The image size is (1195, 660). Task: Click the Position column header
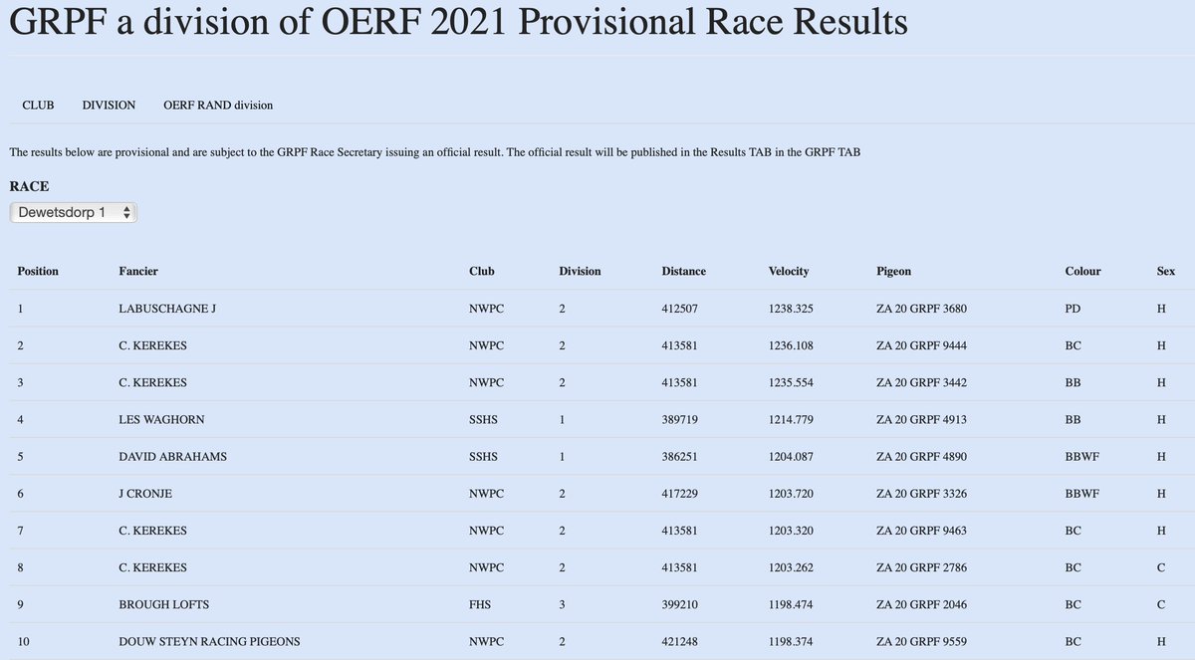click(x=38, y=271)
